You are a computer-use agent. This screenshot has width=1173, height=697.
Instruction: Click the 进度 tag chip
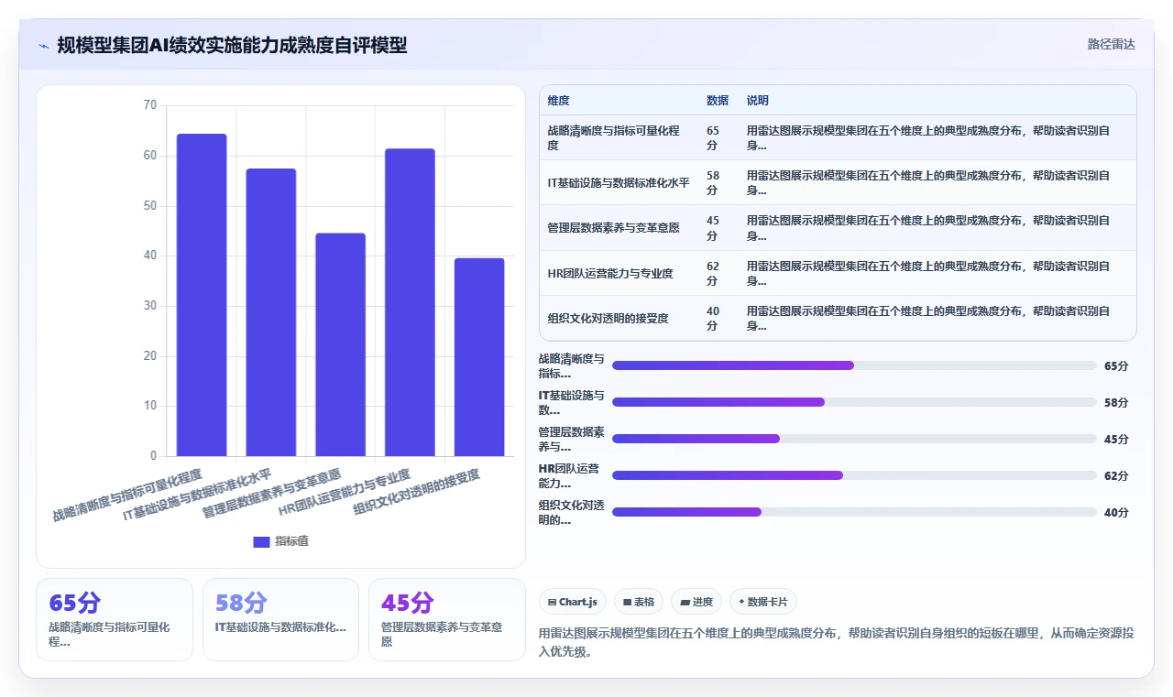coord(696,602)
